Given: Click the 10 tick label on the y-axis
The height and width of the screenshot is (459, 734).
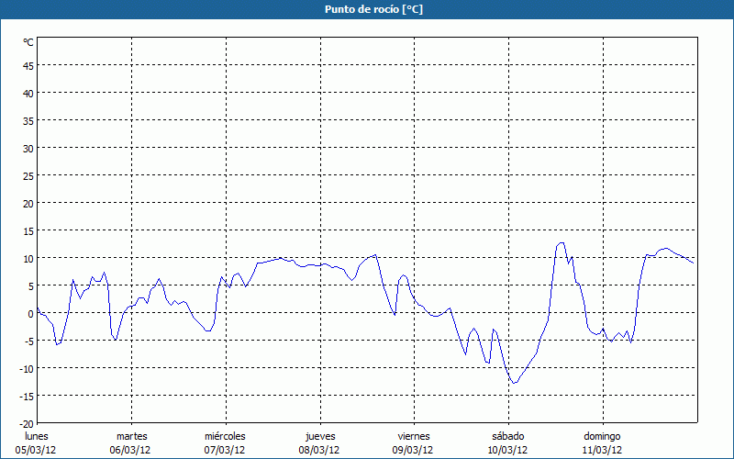Looking at the screenshot, I should (28, 258).
